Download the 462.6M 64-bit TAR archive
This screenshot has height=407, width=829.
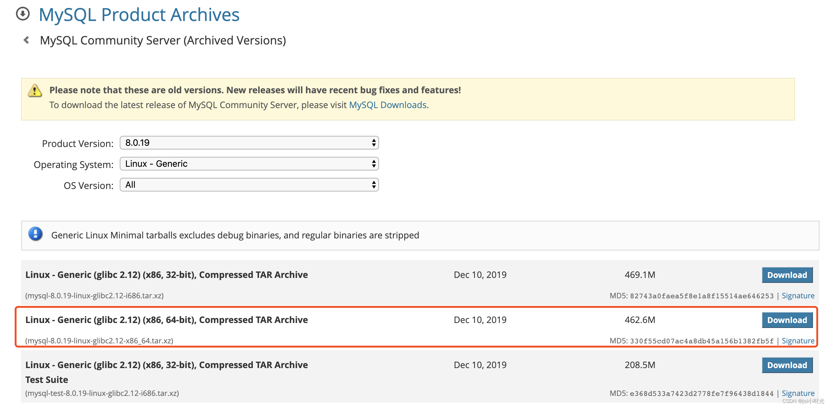tap(787, 320)
